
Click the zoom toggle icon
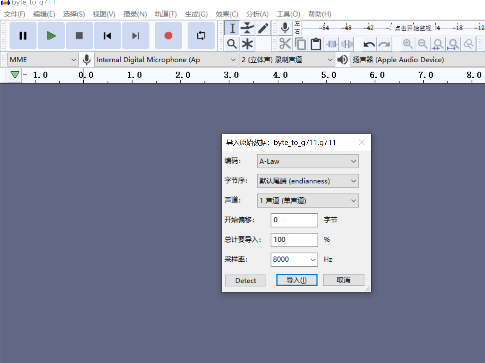(x=468, y=44)
